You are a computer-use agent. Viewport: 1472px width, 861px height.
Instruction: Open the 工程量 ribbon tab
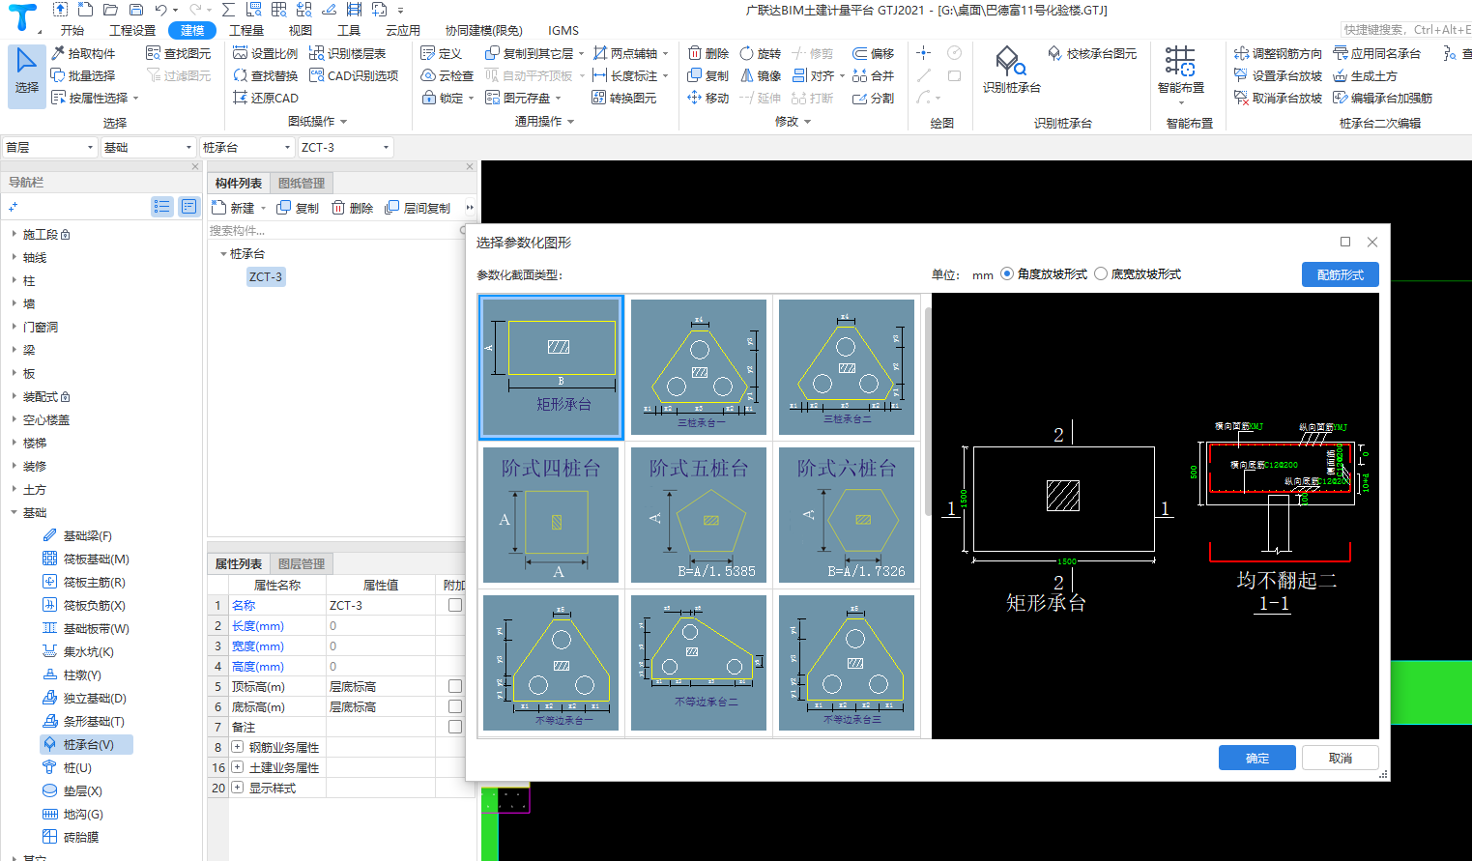(x=246, y=30)
